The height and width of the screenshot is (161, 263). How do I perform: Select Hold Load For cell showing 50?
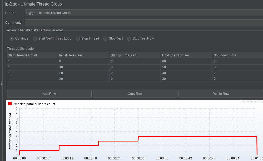pyautogui.click(x=186, y=67)
